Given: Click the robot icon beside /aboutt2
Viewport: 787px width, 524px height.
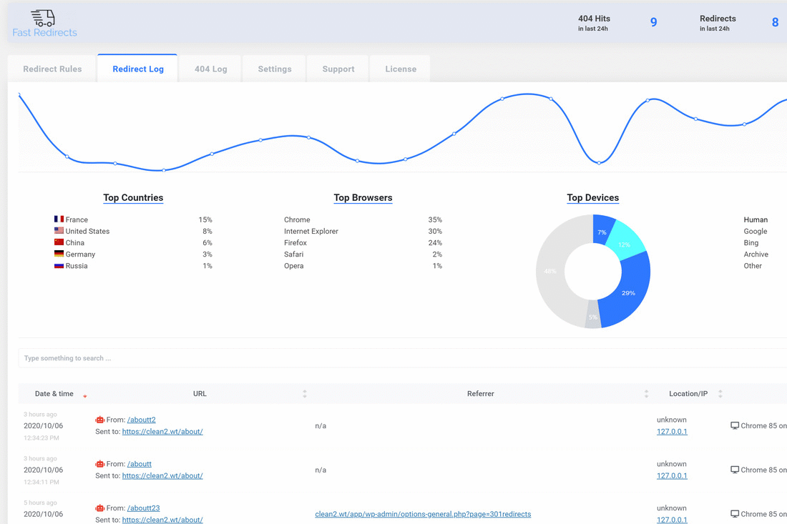Looking at the screenshot, I should 99,420.
